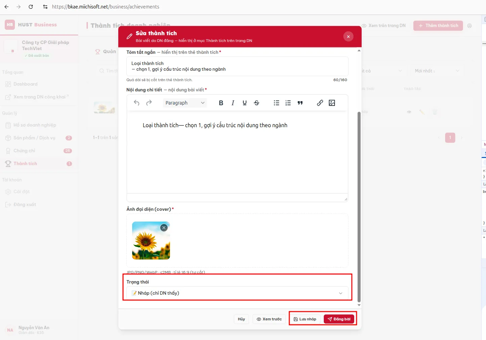The width and height of the screenshot is (486, 340).
Task: View site information icon in address bar
Action: [x=45, y=7]
